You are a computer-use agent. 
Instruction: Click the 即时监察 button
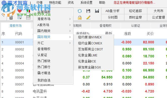pyautogui.click(x=135, y=17)
